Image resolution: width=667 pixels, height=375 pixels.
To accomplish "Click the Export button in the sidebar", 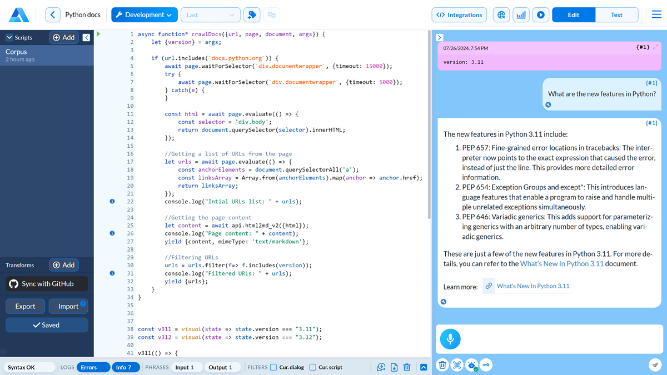I will (x=25, y=306).
